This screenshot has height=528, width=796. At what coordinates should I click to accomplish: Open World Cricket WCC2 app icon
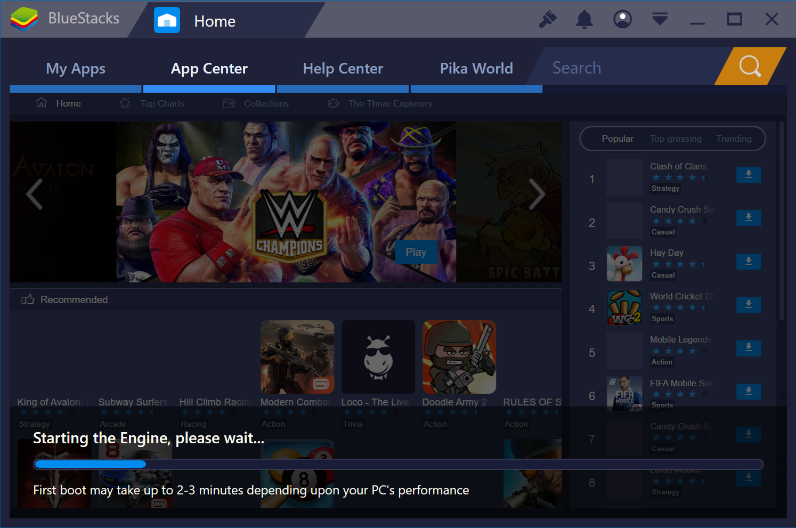(x=624, y=307)
